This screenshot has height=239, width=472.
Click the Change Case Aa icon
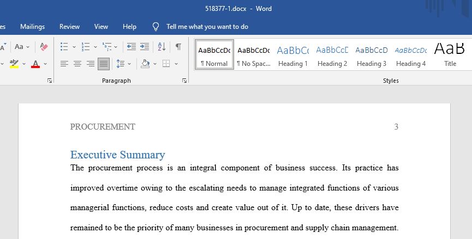point(19,46)
